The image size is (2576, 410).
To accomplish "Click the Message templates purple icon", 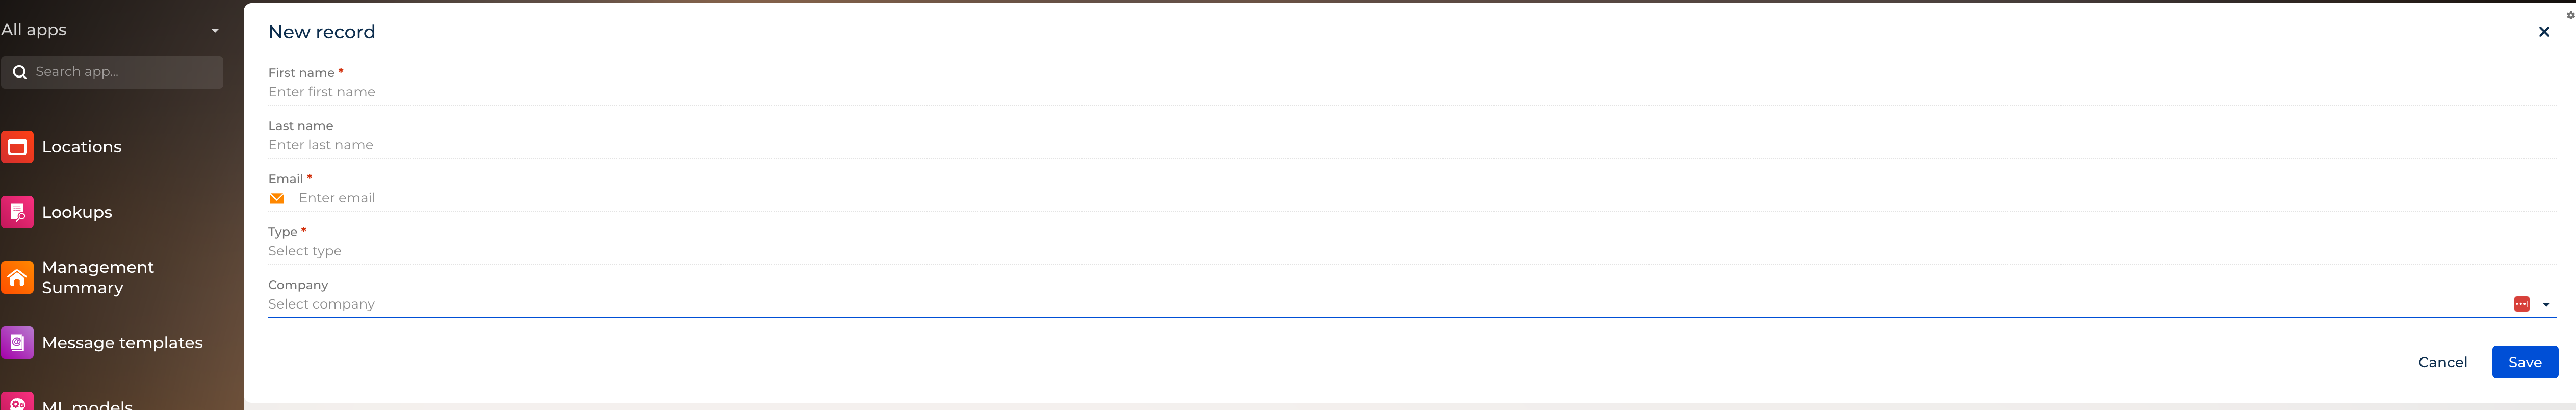I will point(17,343).
